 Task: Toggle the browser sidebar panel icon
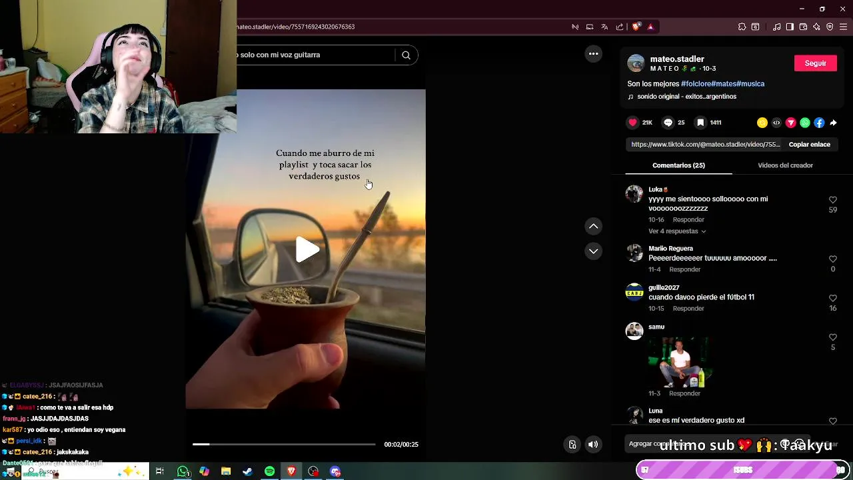[790, 27]
